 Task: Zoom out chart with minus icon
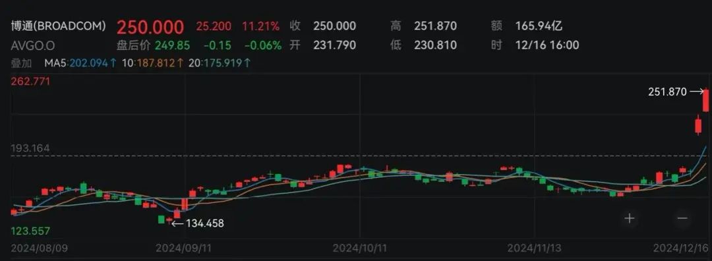[682, 218]
